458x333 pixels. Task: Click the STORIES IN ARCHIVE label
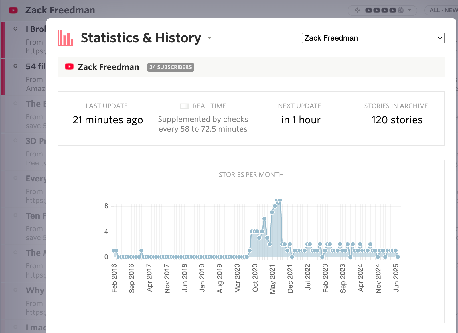pos(396,106)
